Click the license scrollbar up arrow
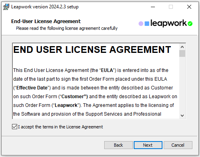Image resolution: width=200 pixels, height=157 pixels. [182, 47]
